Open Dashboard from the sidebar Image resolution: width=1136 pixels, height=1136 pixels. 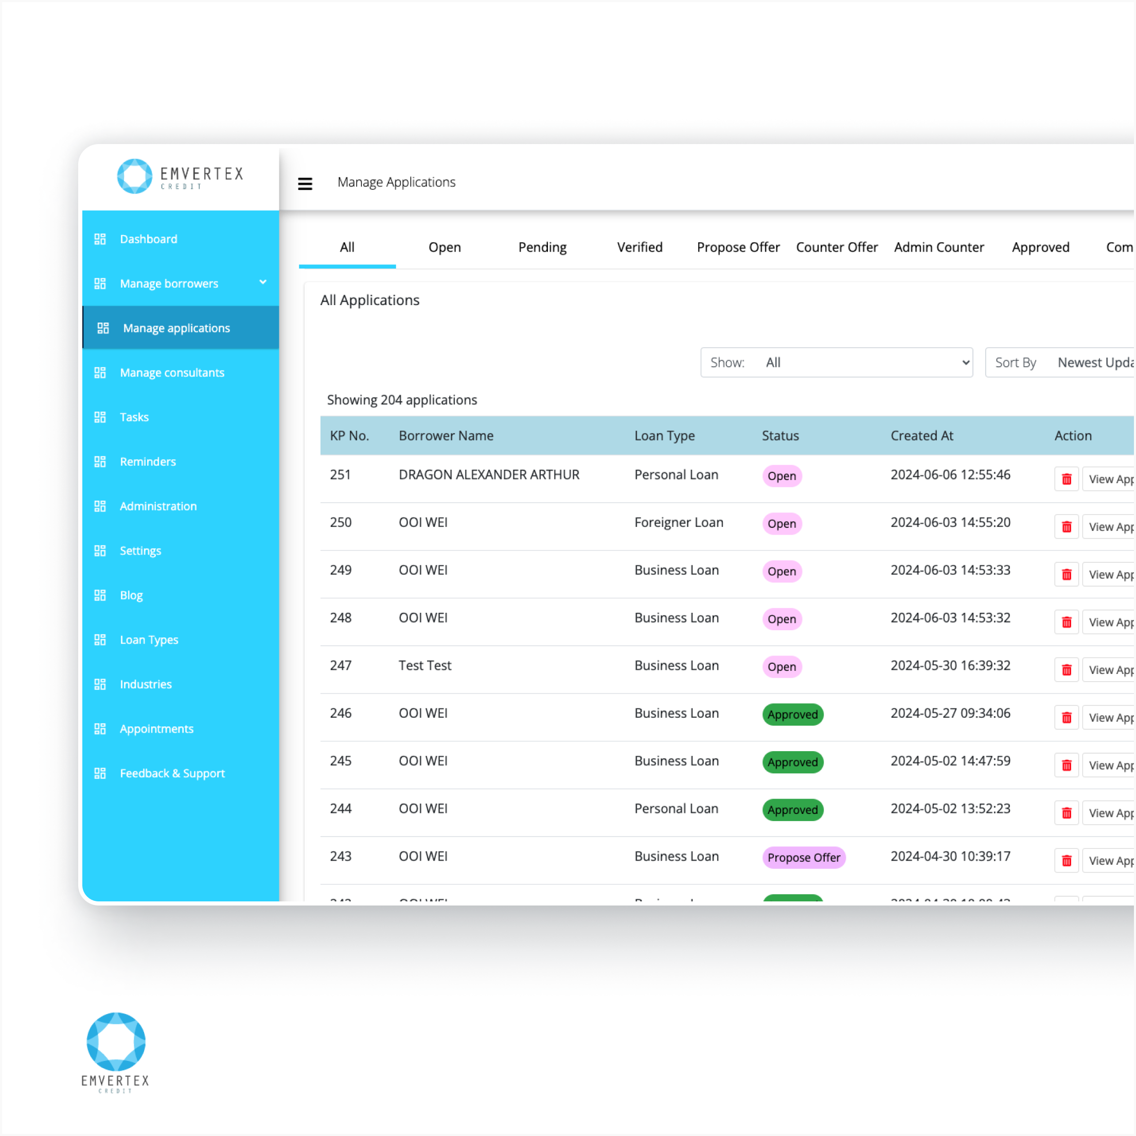click(x=181, y=239)
